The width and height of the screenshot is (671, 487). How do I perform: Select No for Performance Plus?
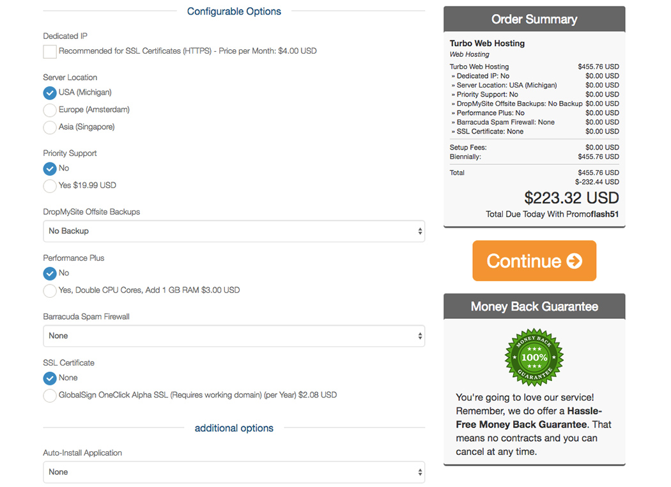coord(50,274)
